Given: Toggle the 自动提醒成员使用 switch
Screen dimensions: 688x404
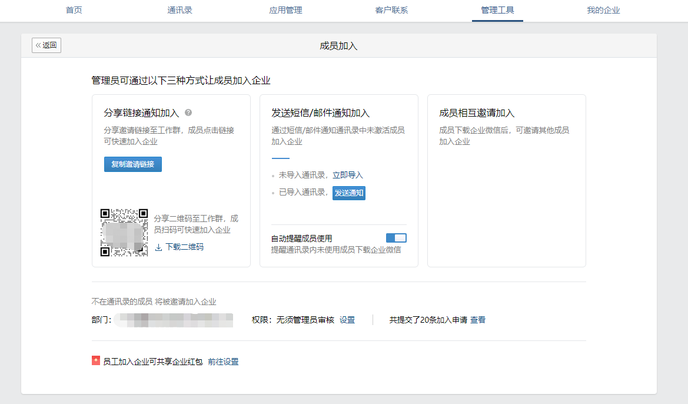Looking at the screenshot, I should pos(396,238).
